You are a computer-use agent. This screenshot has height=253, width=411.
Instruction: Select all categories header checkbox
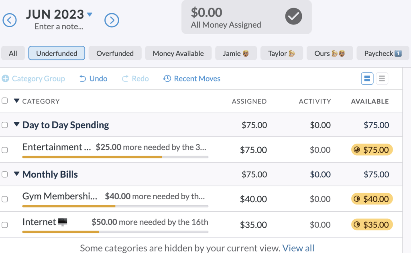coord(5,101)
